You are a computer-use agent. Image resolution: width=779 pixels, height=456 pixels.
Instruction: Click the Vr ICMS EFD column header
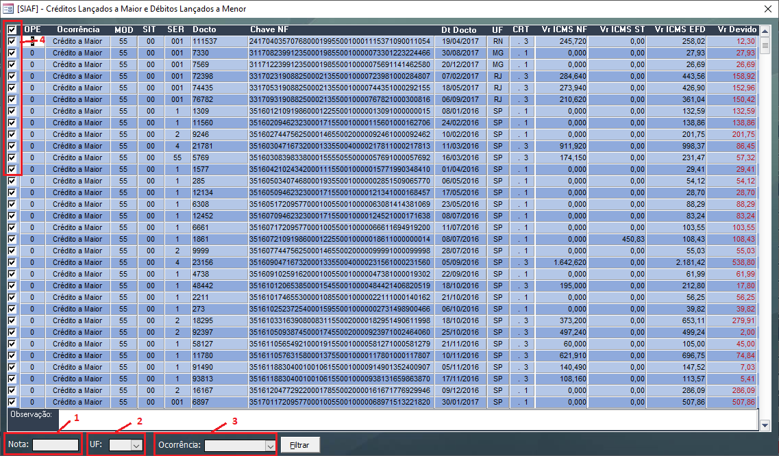678,30
